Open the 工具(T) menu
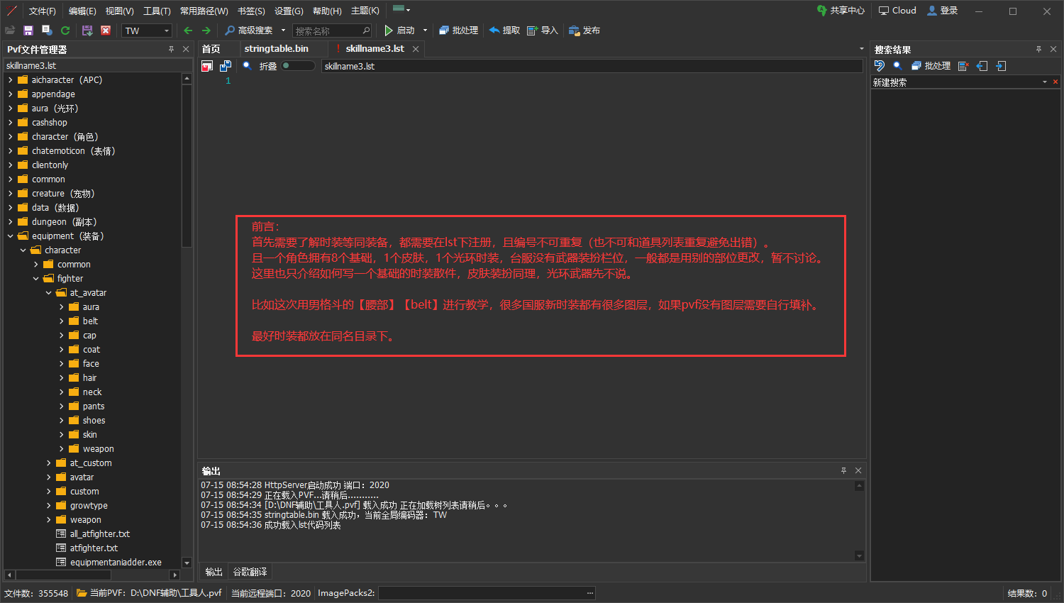This screenshot has height=603, width=1064. click(x=157, y=11)
